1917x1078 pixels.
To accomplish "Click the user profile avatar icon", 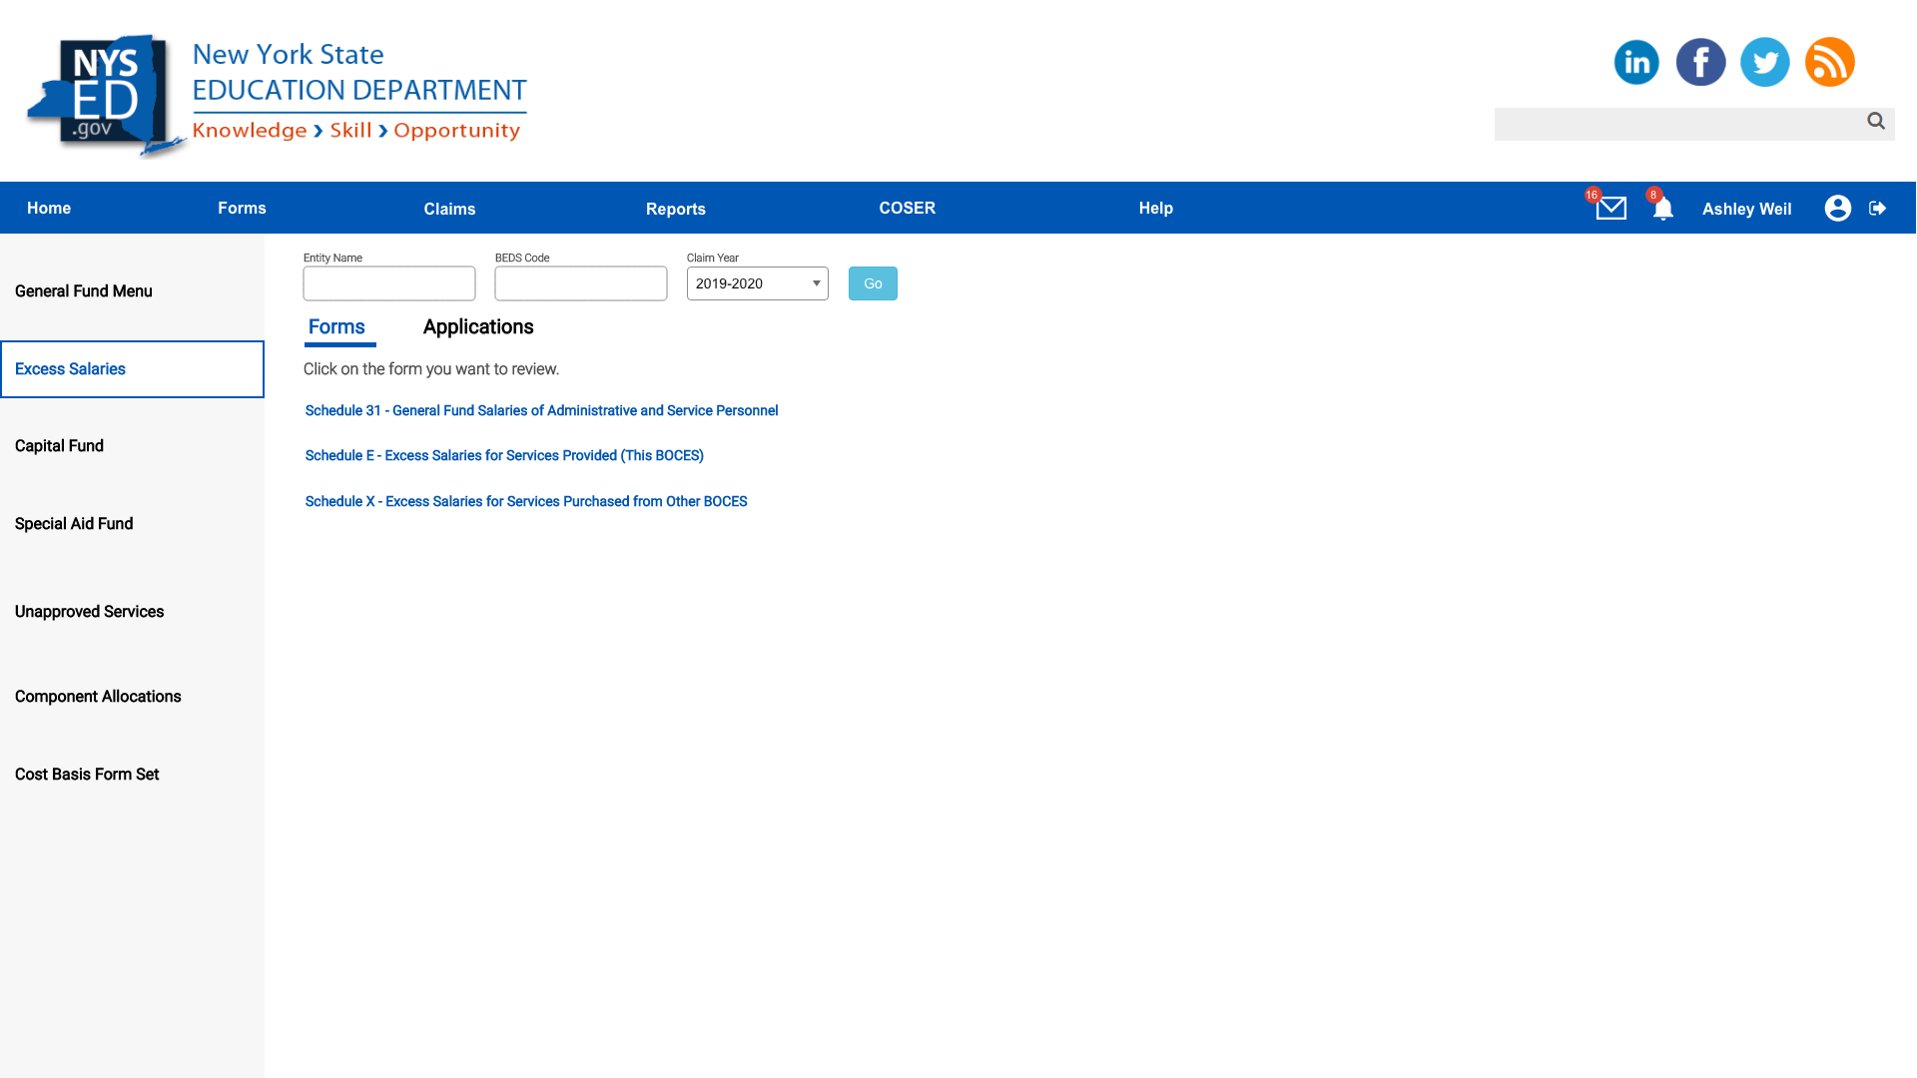I will point(1837,208).
